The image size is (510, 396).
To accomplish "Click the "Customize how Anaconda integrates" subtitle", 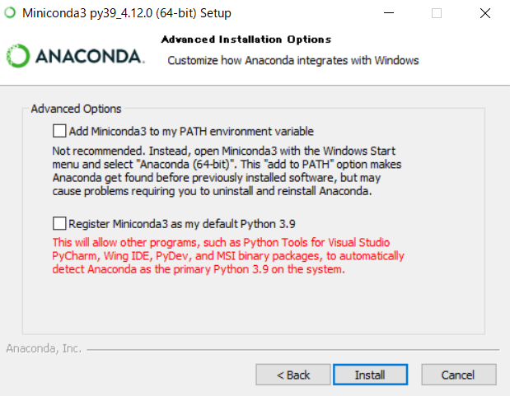I will (292, 60).
